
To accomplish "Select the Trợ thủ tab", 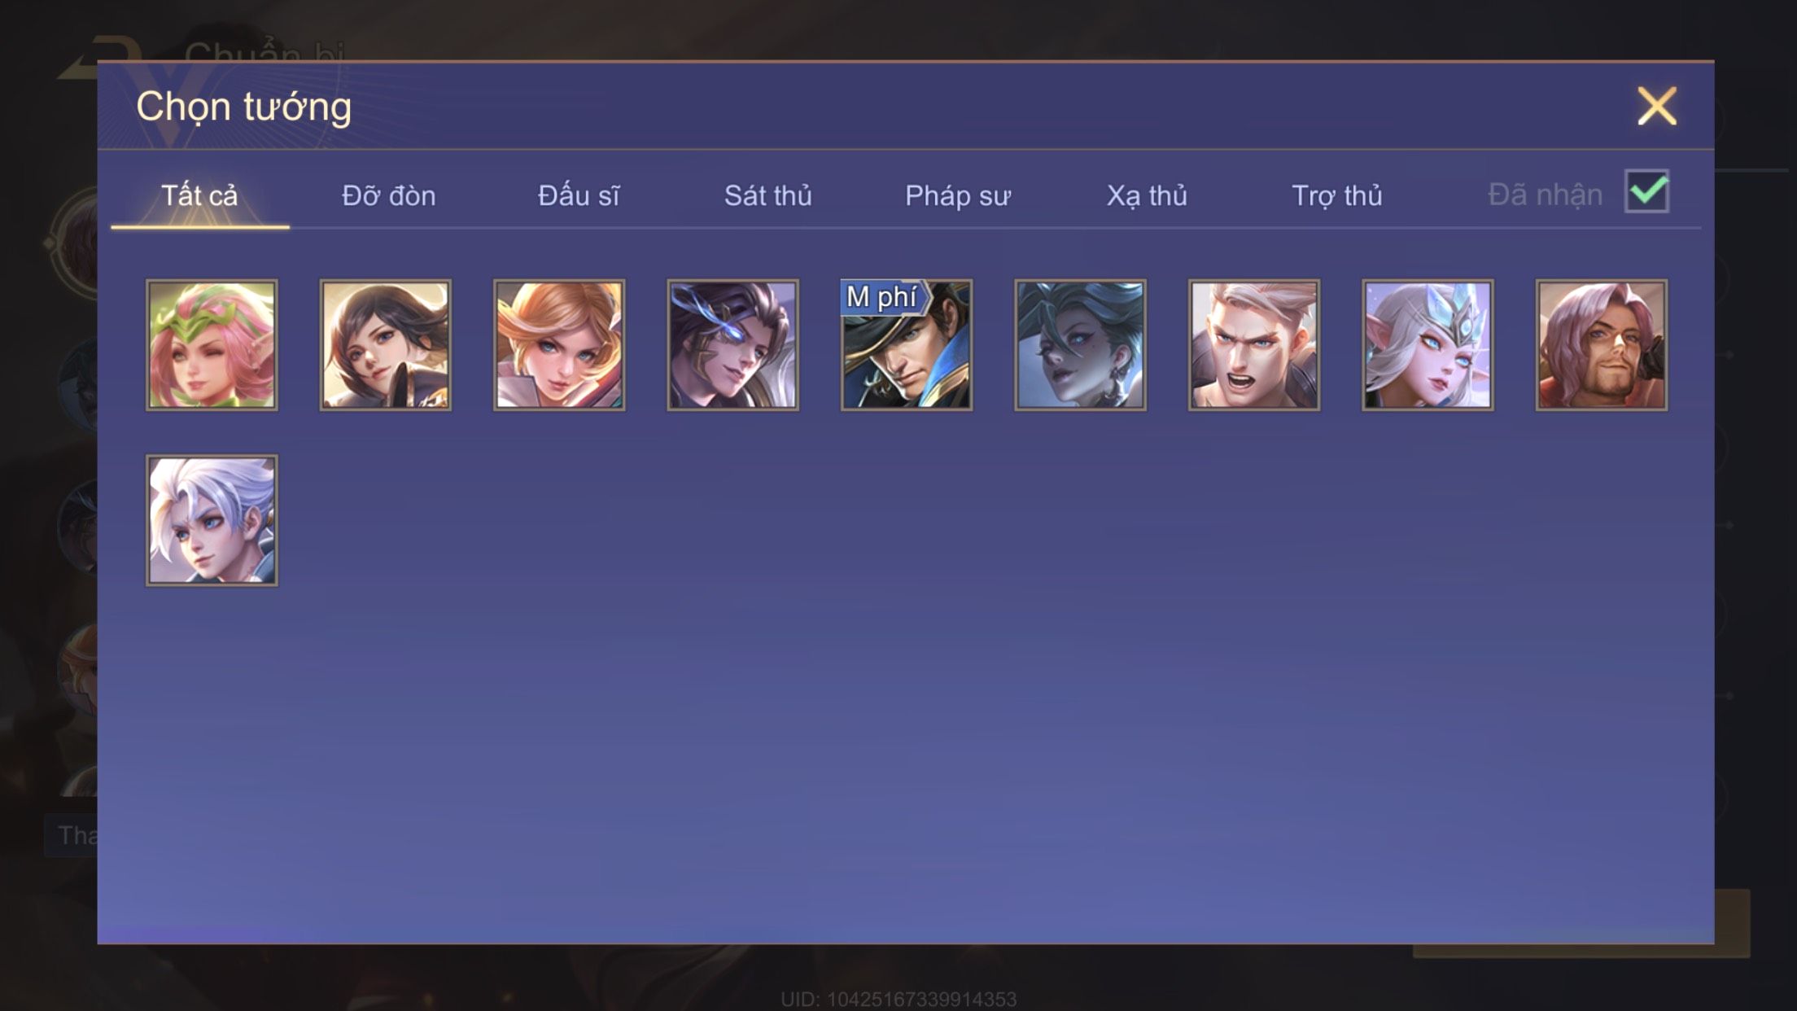I will pyautogui.click(x=1337, y=195).
